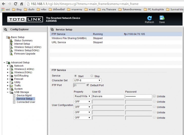Click the Advanced Setup folder icon
This screenshot has height=135, width=184.
pos(8,63)
